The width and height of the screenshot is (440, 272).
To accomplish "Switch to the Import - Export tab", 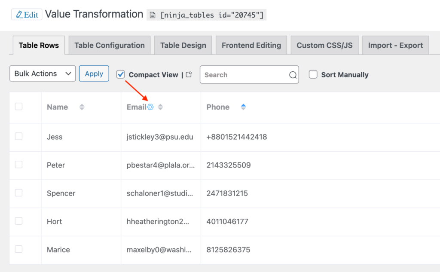I will pos(395,45).
